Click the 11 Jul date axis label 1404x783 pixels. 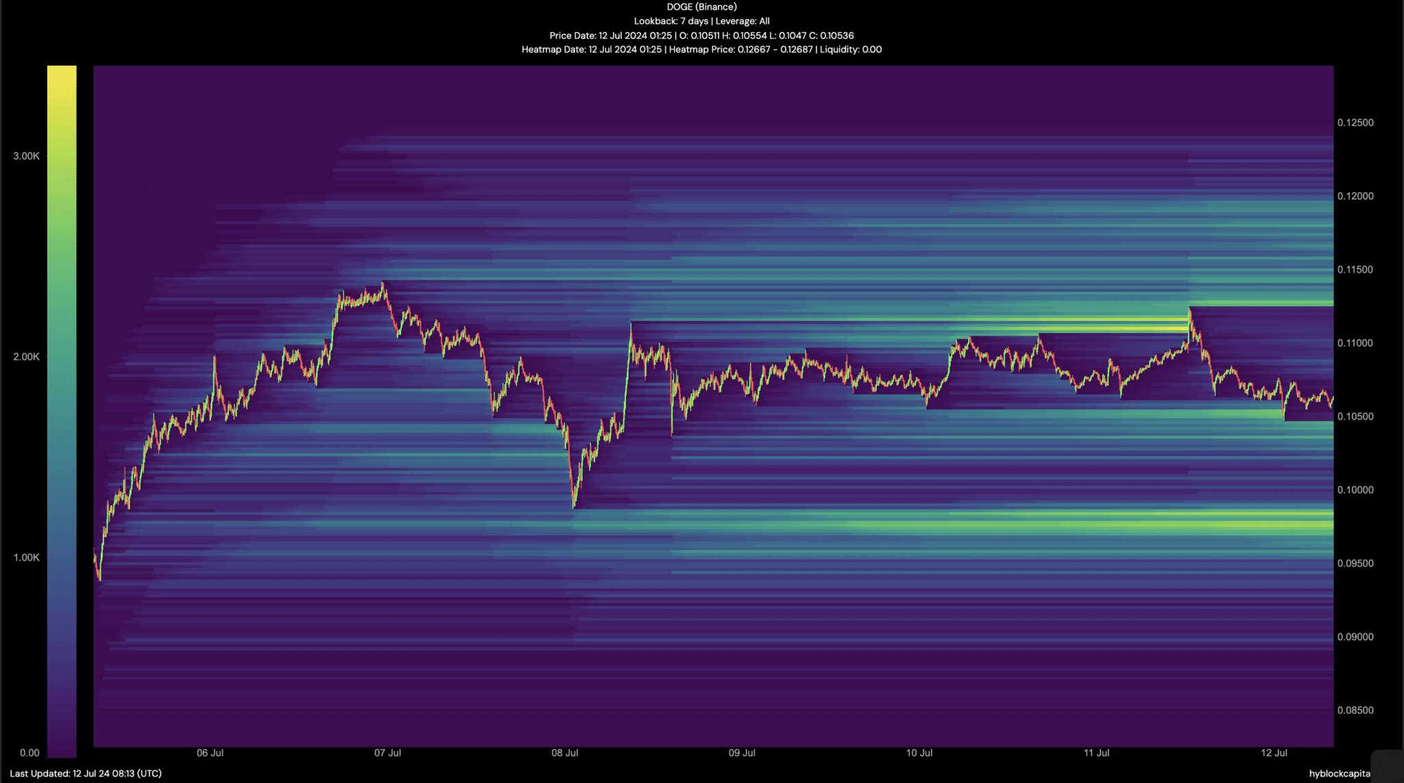pos(1096,753)
